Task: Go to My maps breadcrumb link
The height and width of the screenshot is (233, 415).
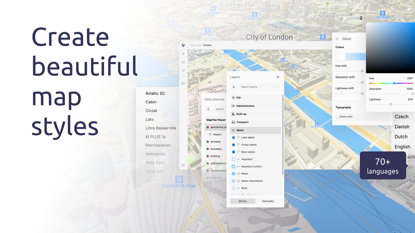Action: pos(196,45)
